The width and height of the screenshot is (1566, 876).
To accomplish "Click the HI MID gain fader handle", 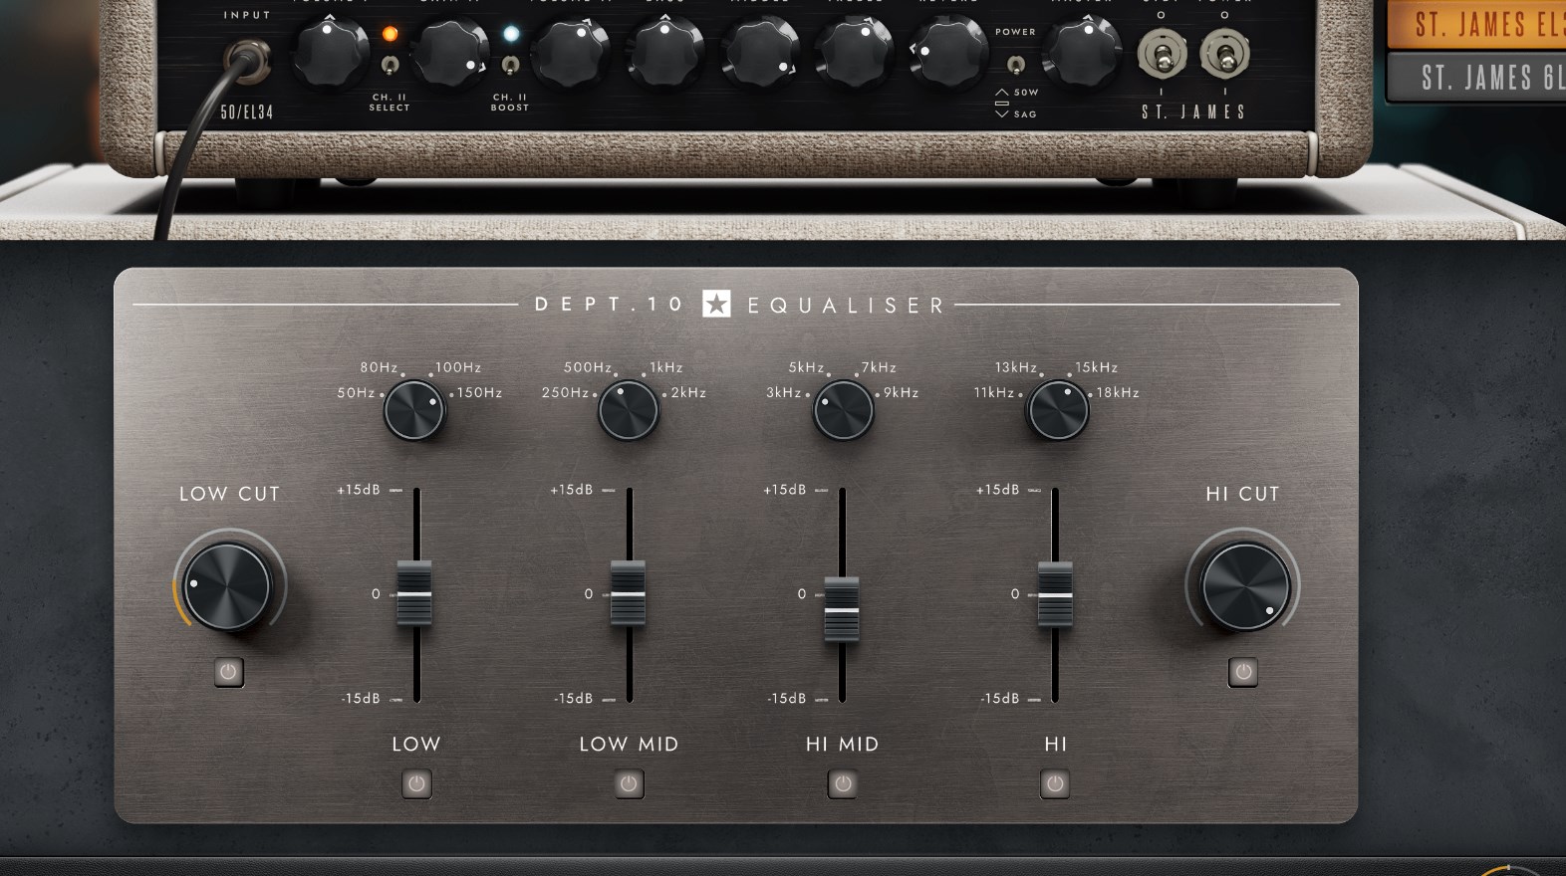I will pyautogui.click(x=842, y=609).
